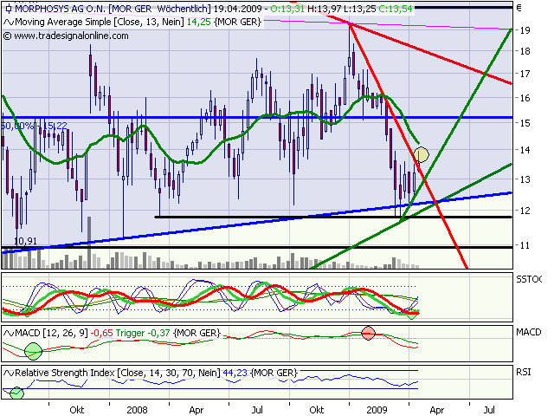The image size is (554, 416).
Task: Click the Moving Average Simple [Close, 13, Nein] label
Action: click(x=100, y=23)
